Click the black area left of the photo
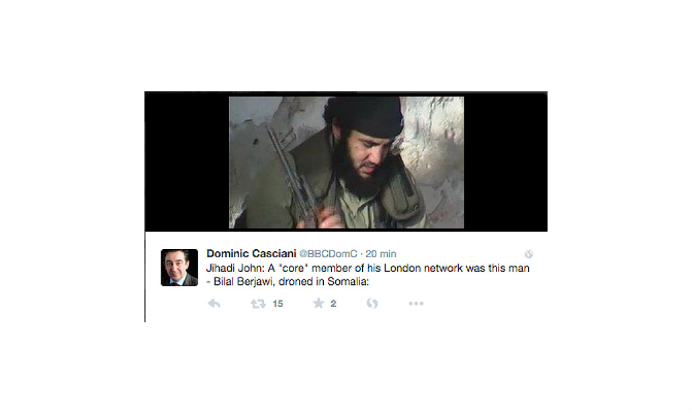 [x=187, y=161]
